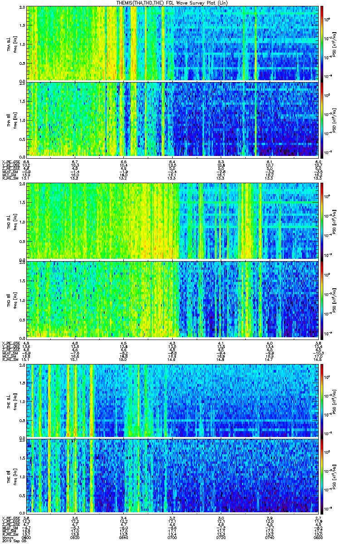340x544 pixels.
Task: Click the '0620' time tick label
Action: coord(75,537)
